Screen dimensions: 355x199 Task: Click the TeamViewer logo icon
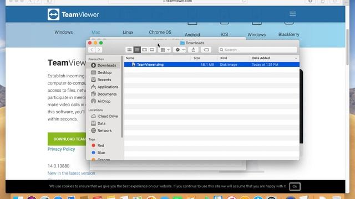coord(53,14)
